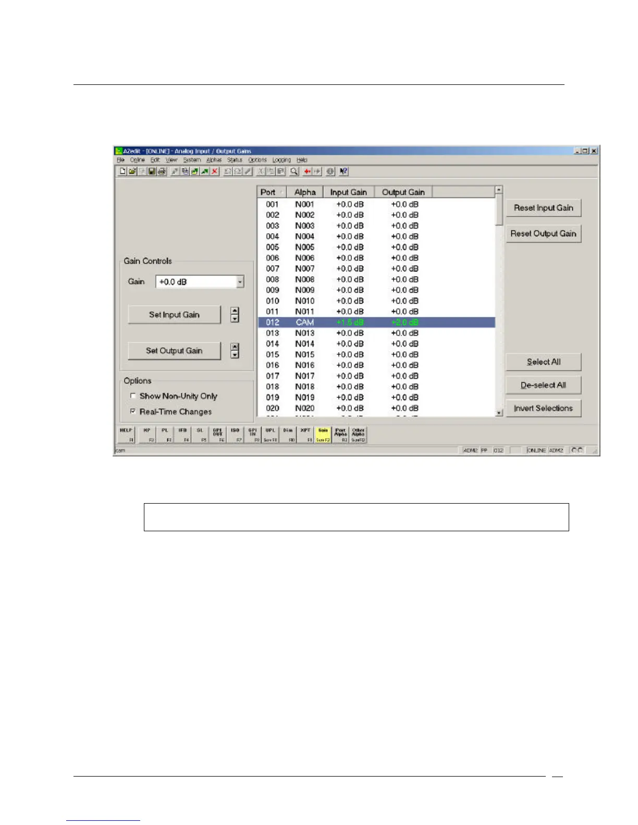Select port row 020 N020
Viewport: 638px width, 825px height.
click(x=376, y=408)
